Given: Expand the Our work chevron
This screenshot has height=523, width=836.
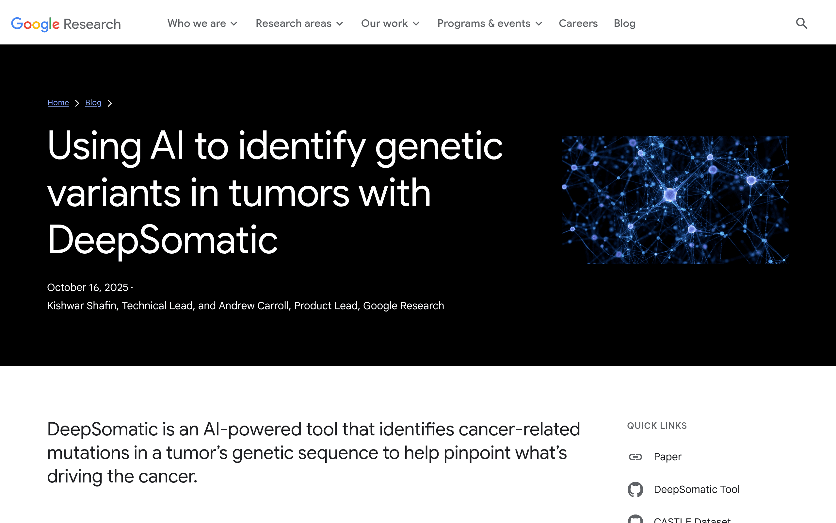Looking at the screenshot, I should tap(416, 24).
